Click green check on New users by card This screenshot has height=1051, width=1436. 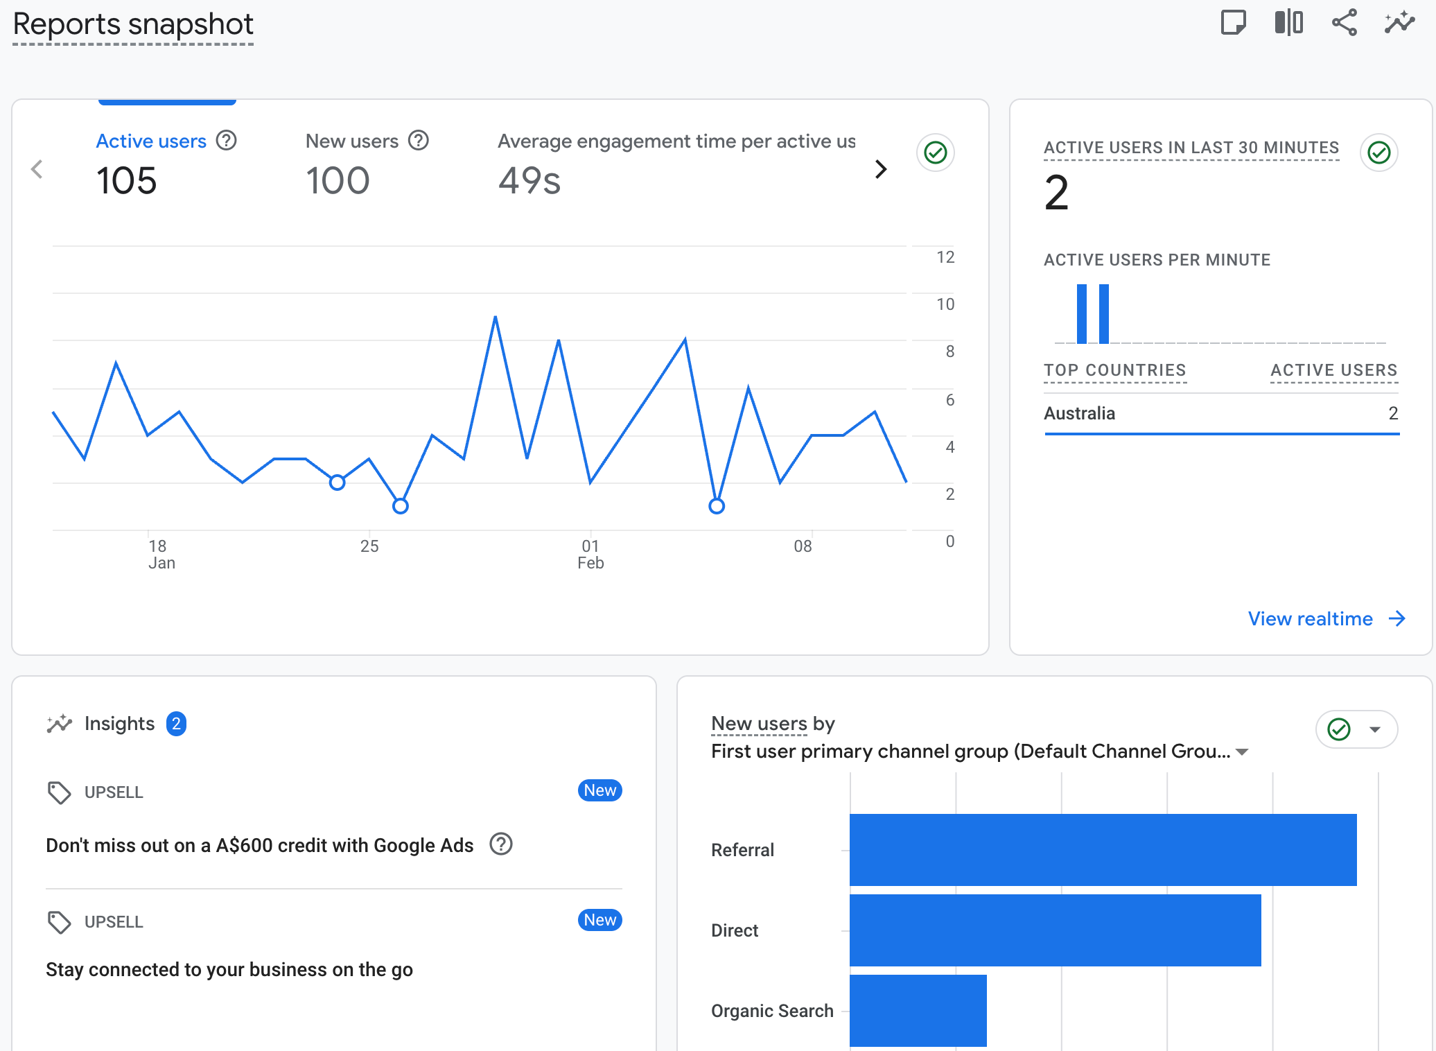[x=1339, y=729]
